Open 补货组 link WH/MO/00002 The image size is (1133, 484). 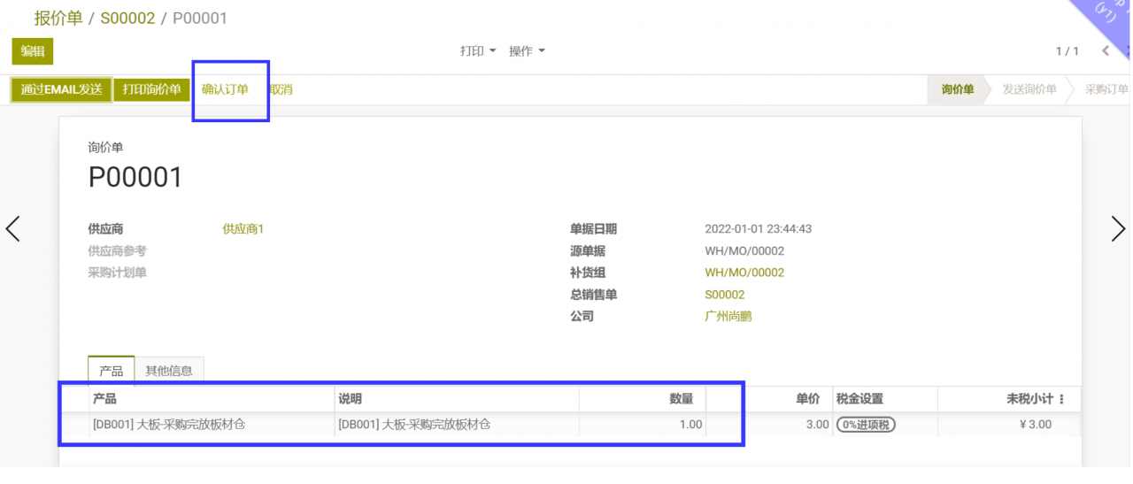[744, 273]
